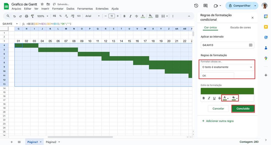Show more toolbar options
Image resolution: width=271 pixels, height=145 pixels.
tap(173, 16)
